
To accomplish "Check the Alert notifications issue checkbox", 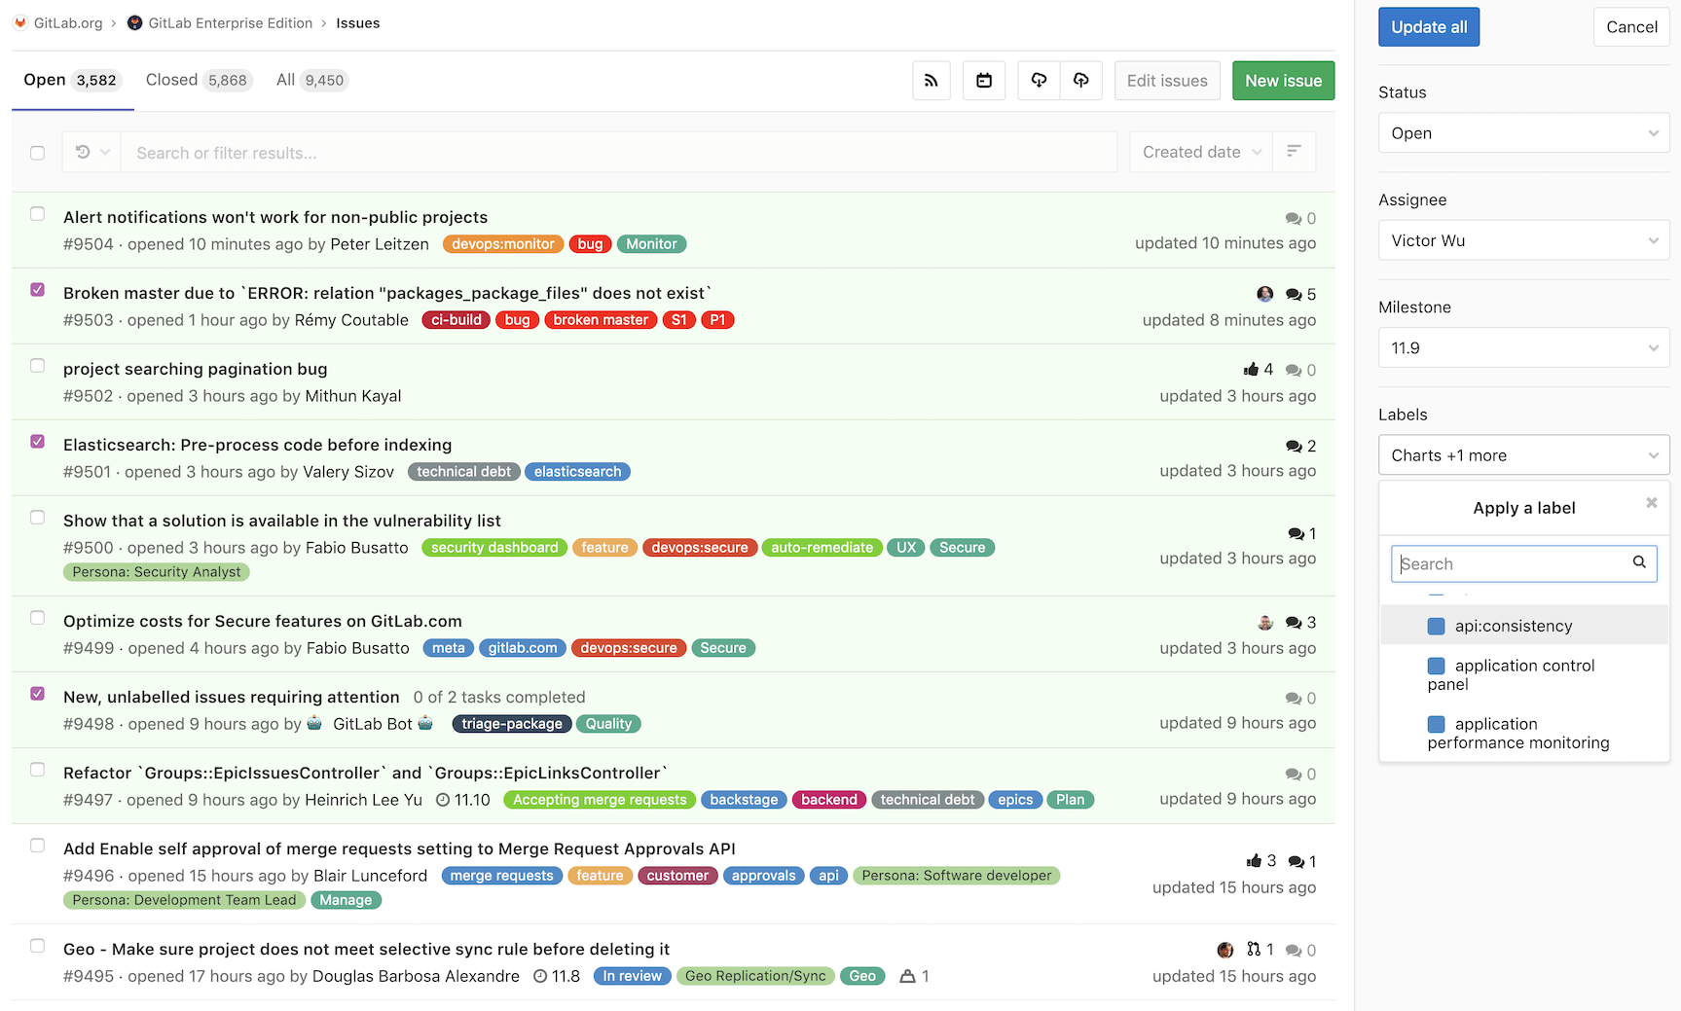I will tap(37, 214).
